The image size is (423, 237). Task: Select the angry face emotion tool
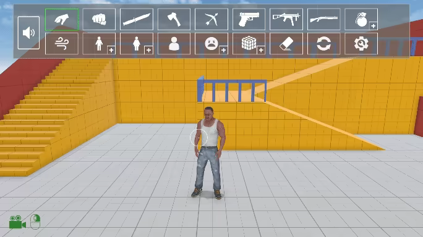211,43
